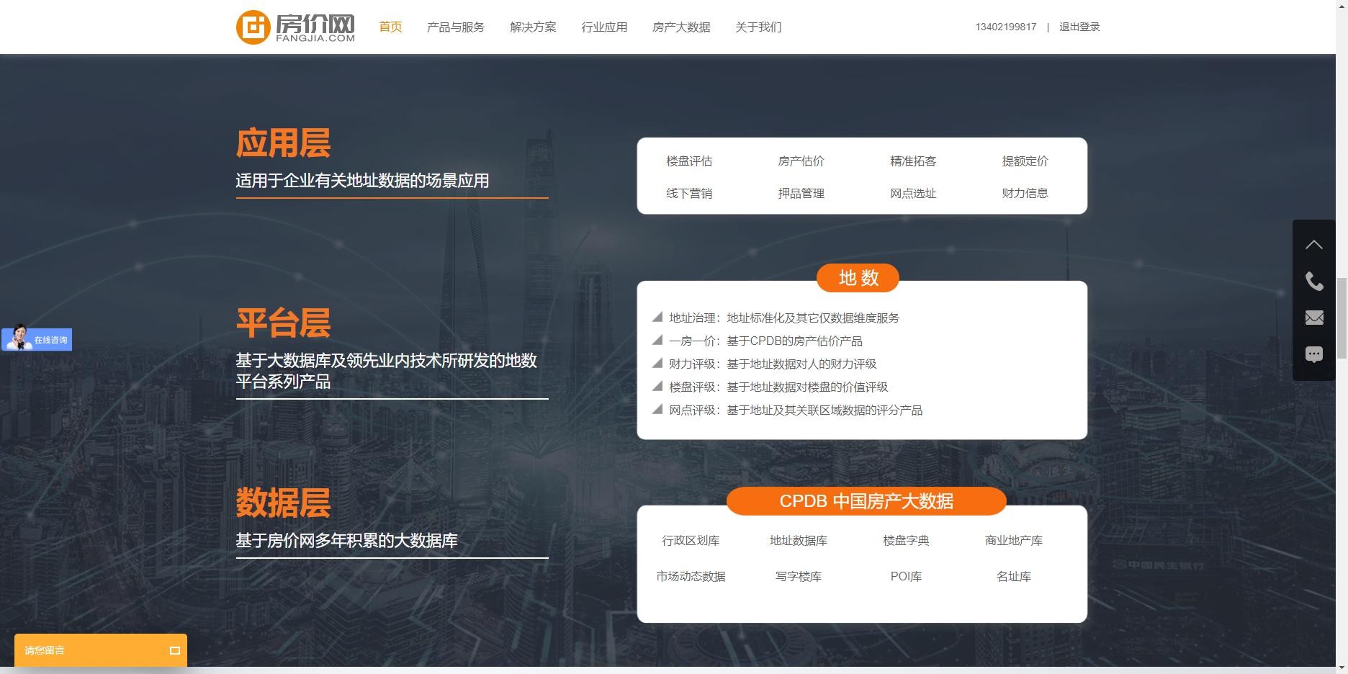Click the phone contact icon in the sidebar
Viewport: 1348px width, 674px height.
pos(1314,282)
